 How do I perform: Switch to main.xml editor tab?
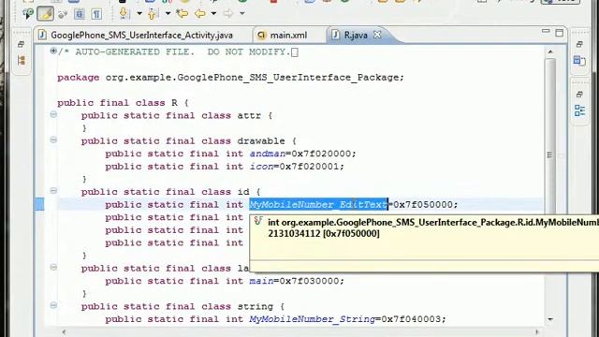[288, 36]
